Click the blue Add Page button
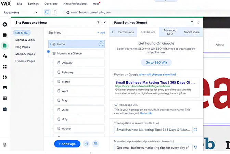 [67, 144]
